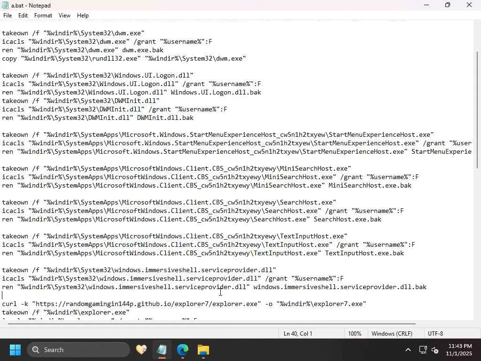The height and width of the screenshot is (361, 481).
Task: Open the clock showing 11:43 PM
Action: (459, 350)
